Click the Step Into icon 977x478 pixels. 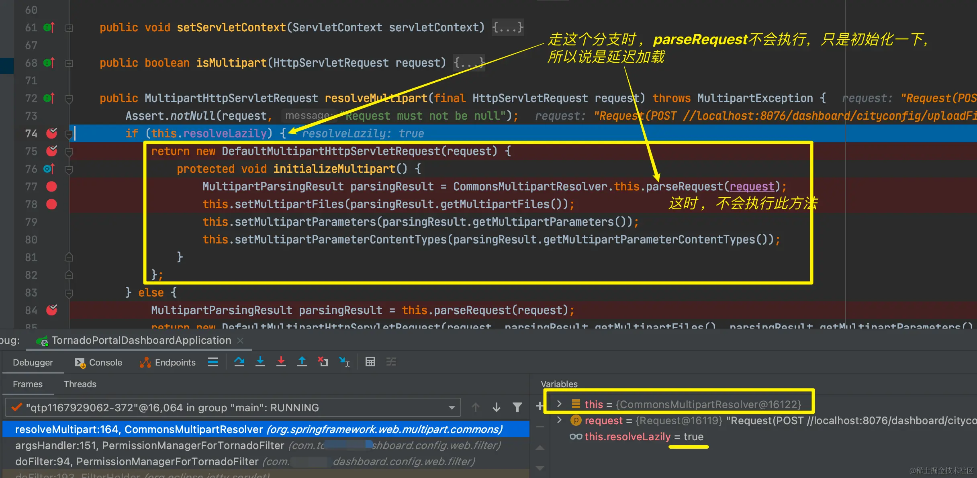pos(260,362)
